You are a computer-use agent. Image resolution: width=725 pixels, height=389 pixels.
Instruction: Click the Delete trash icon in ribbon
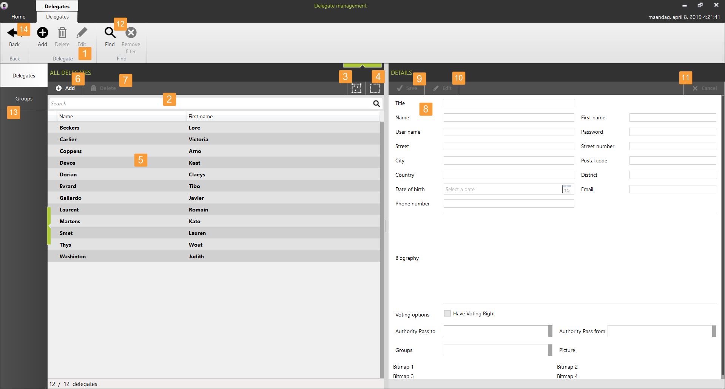coord(62,33)
